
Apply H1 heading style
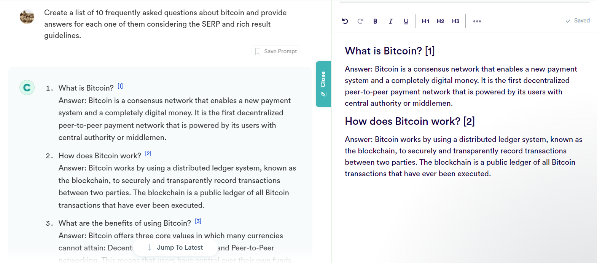[425, 21]
